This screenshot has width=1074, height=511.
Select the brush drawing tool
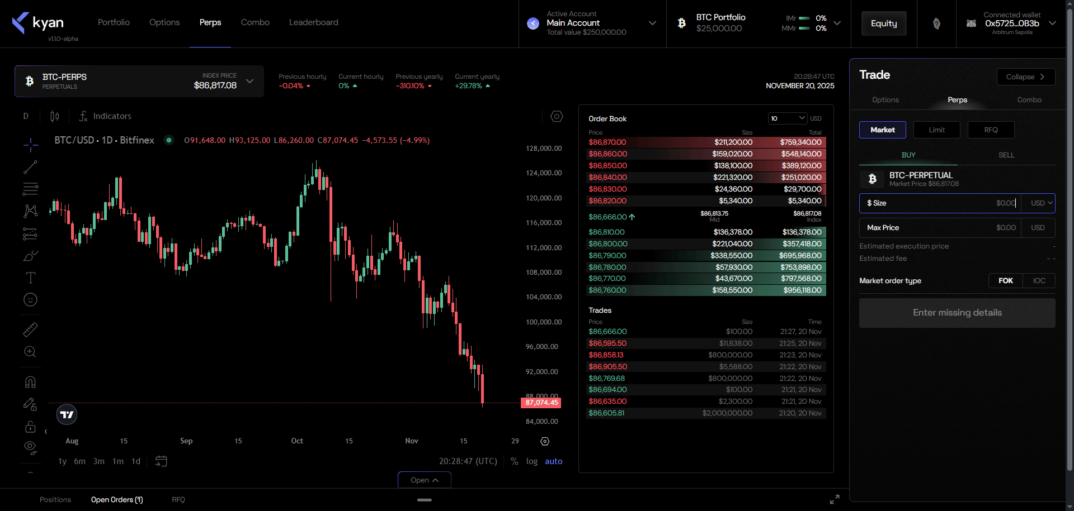[x=31, y=256]
